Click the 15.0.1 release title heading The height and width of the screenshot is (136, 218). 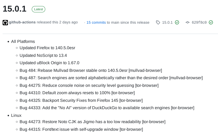click(15, 9)
